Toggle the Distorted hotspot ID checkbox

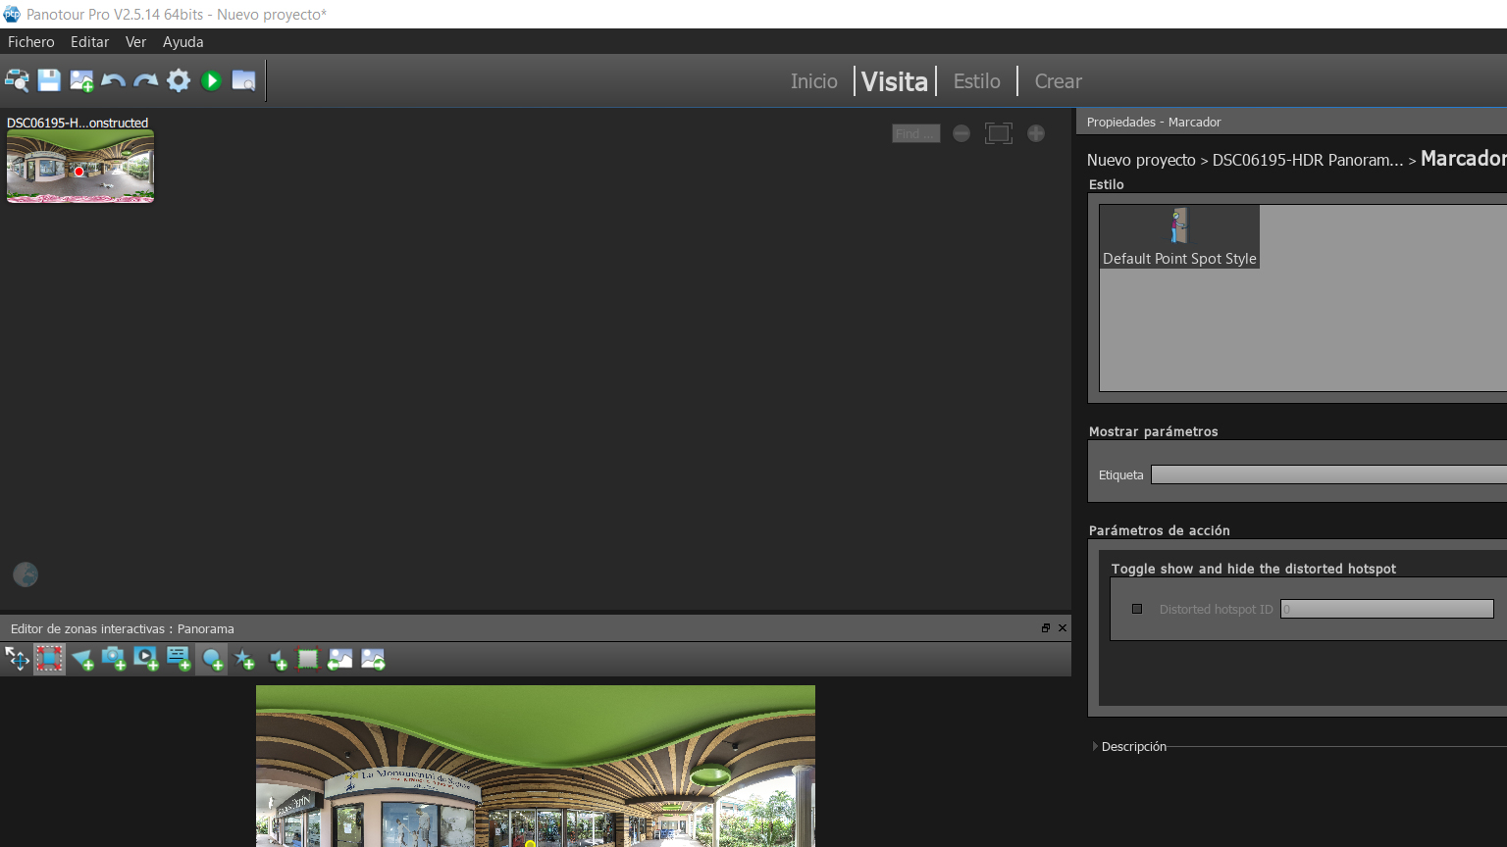[1137, 609]
